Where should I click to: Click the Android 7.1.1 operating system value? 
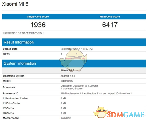pos(68,76)
